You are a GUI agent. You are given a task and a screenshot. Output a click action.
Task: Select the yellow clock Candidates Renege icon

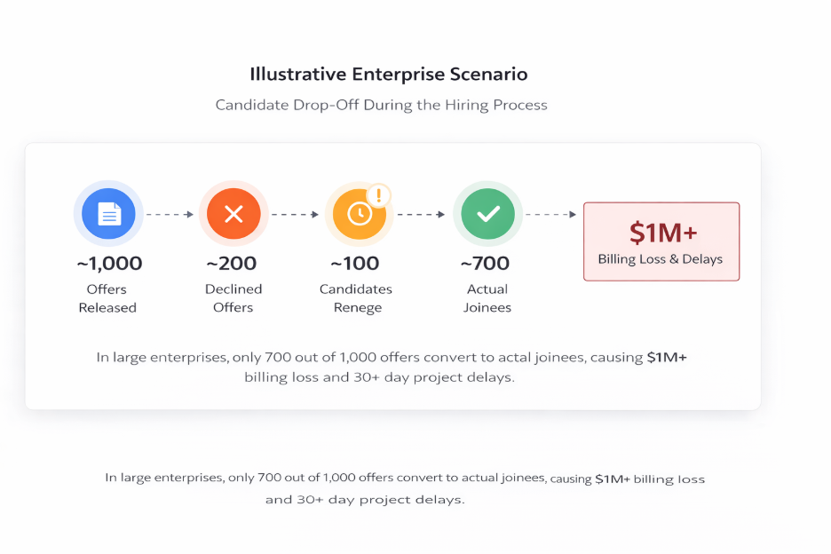click(x=359, y=215)
